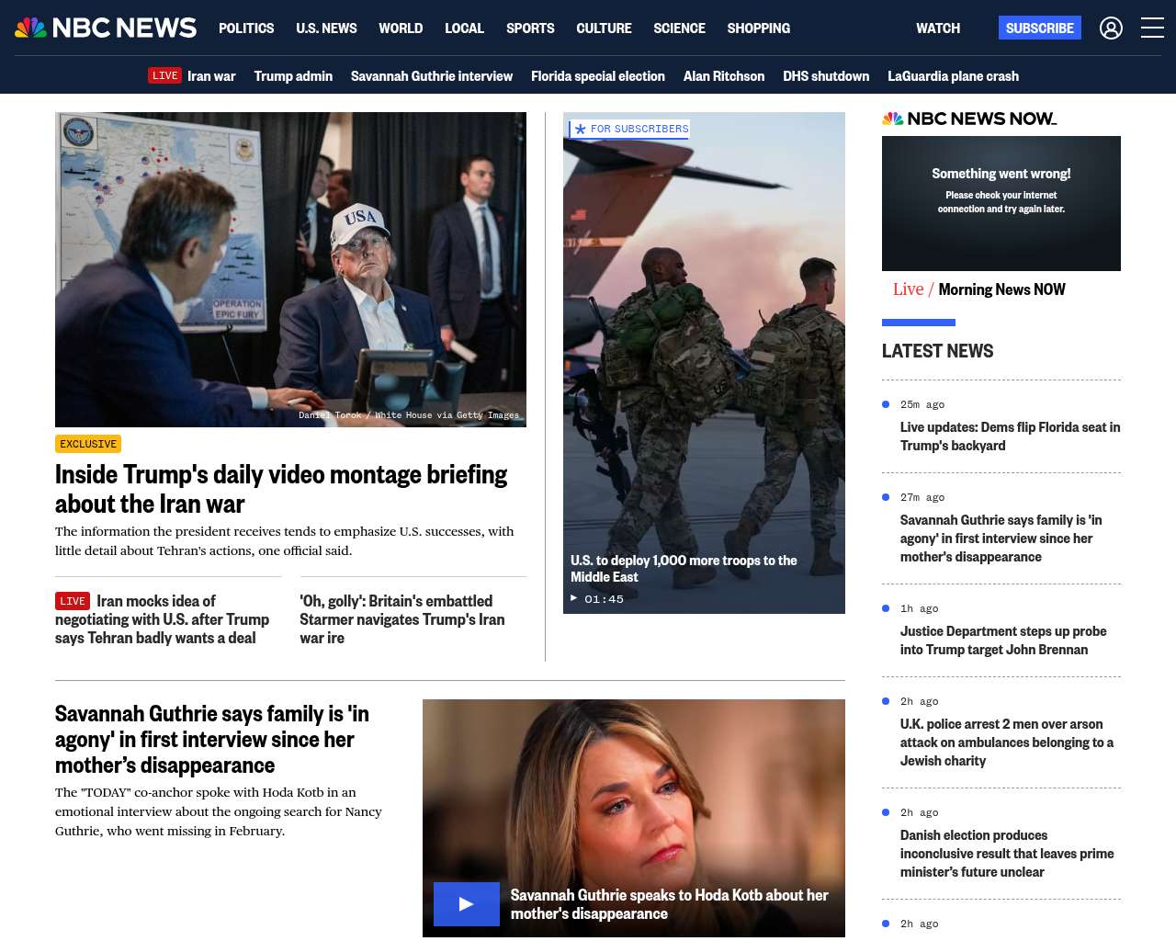Play the Savannah Guthrie interview video

coord(466,904)
